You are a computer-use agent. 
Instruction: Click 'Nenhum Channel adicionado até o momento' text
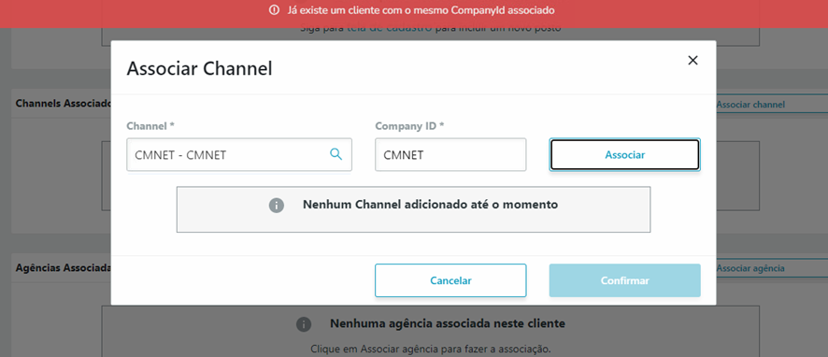[x=431, y=205]
